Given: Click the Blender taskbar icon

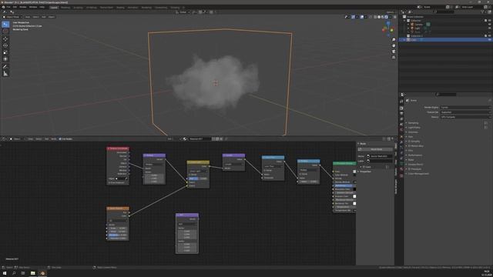Looking at the screenshot, I should pyautogui.click(x=42, y=273).
